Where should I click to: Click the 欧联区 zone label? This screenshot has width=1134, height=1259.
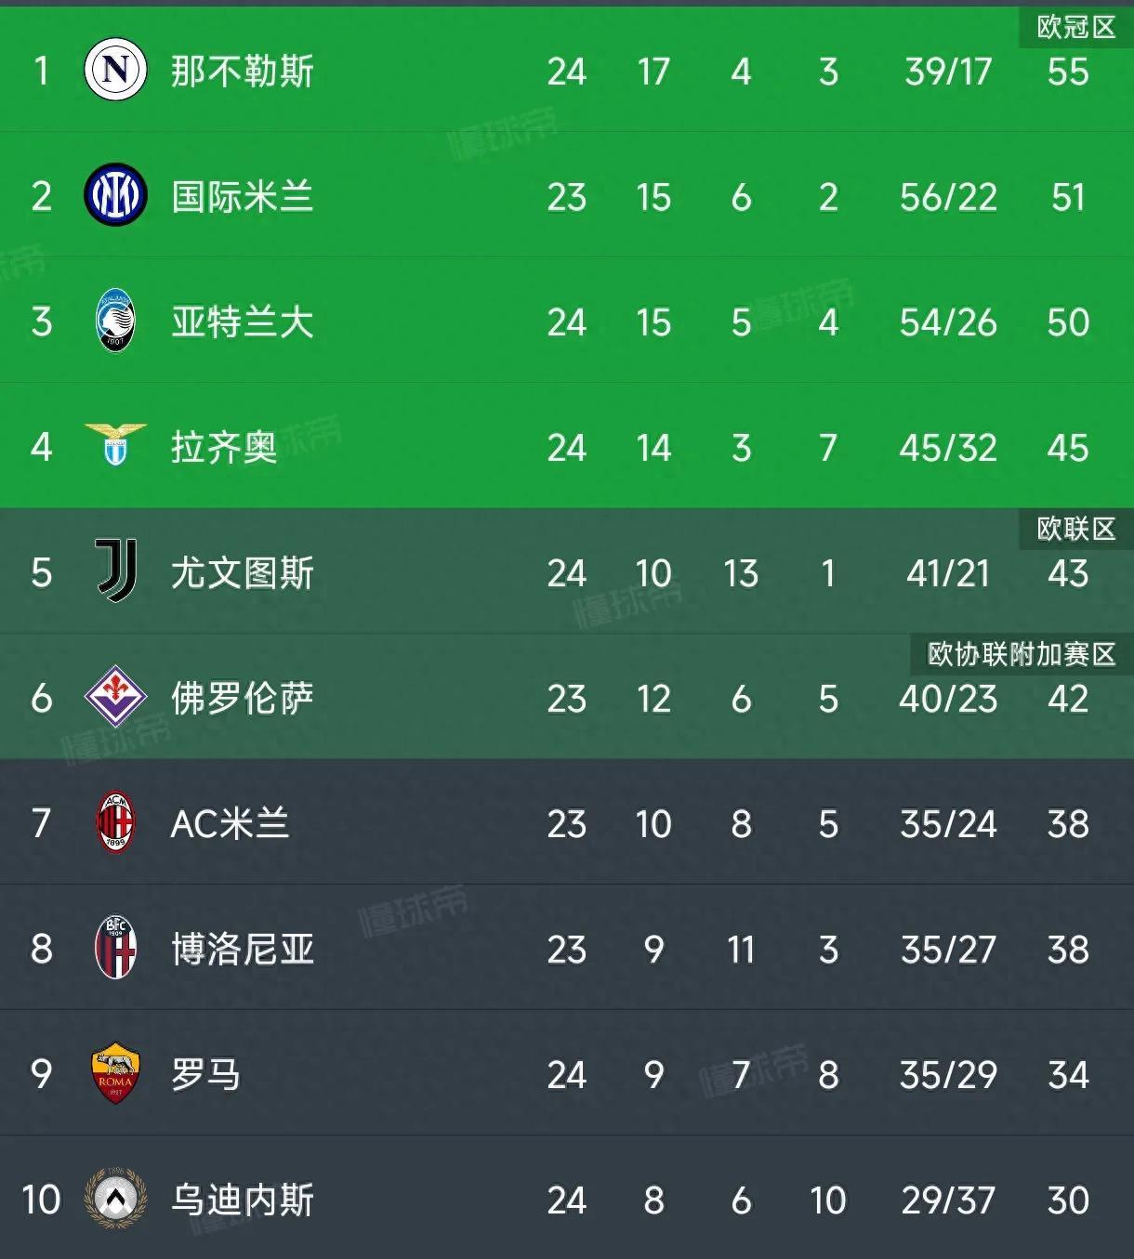pos(1075,530)
